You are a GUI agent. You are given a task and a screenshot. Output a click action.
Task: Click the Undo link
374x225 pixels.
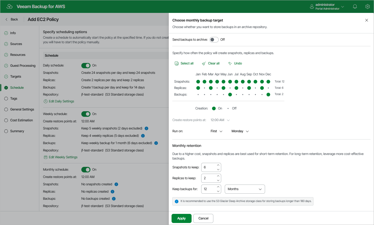238,63
